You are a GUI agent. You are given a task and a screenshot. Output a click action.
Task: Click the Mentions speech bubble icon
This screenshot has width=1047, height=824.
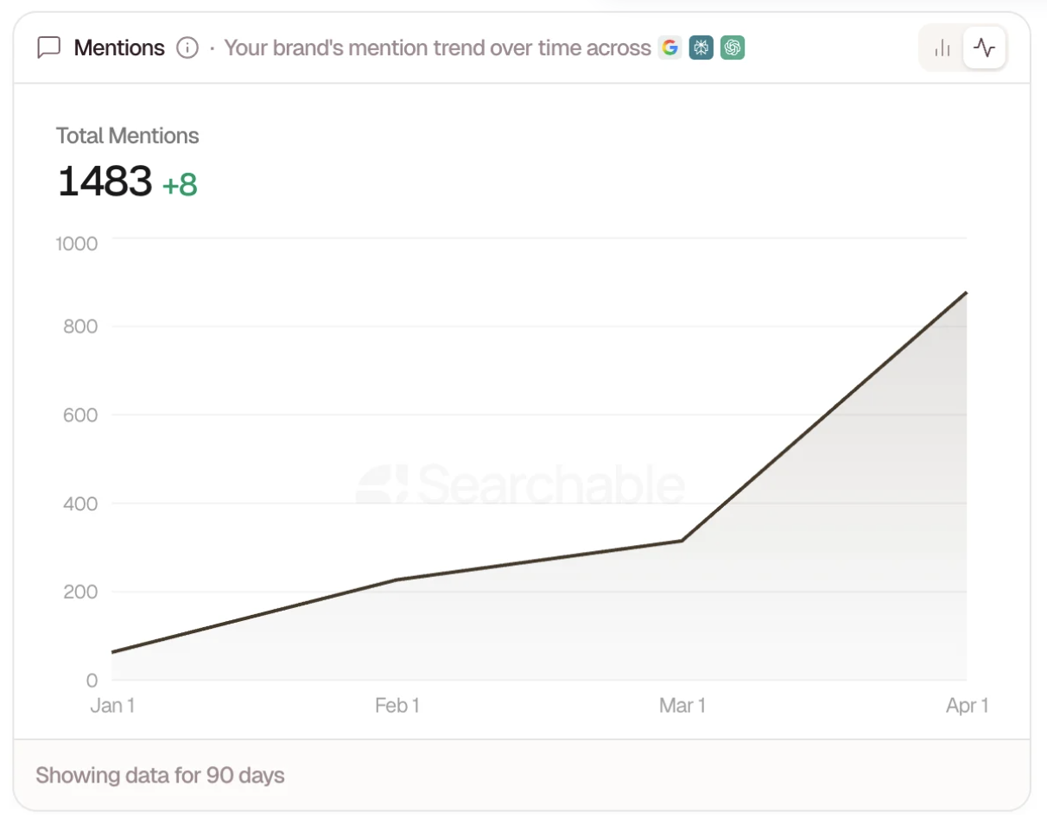[x=49, y=48]
